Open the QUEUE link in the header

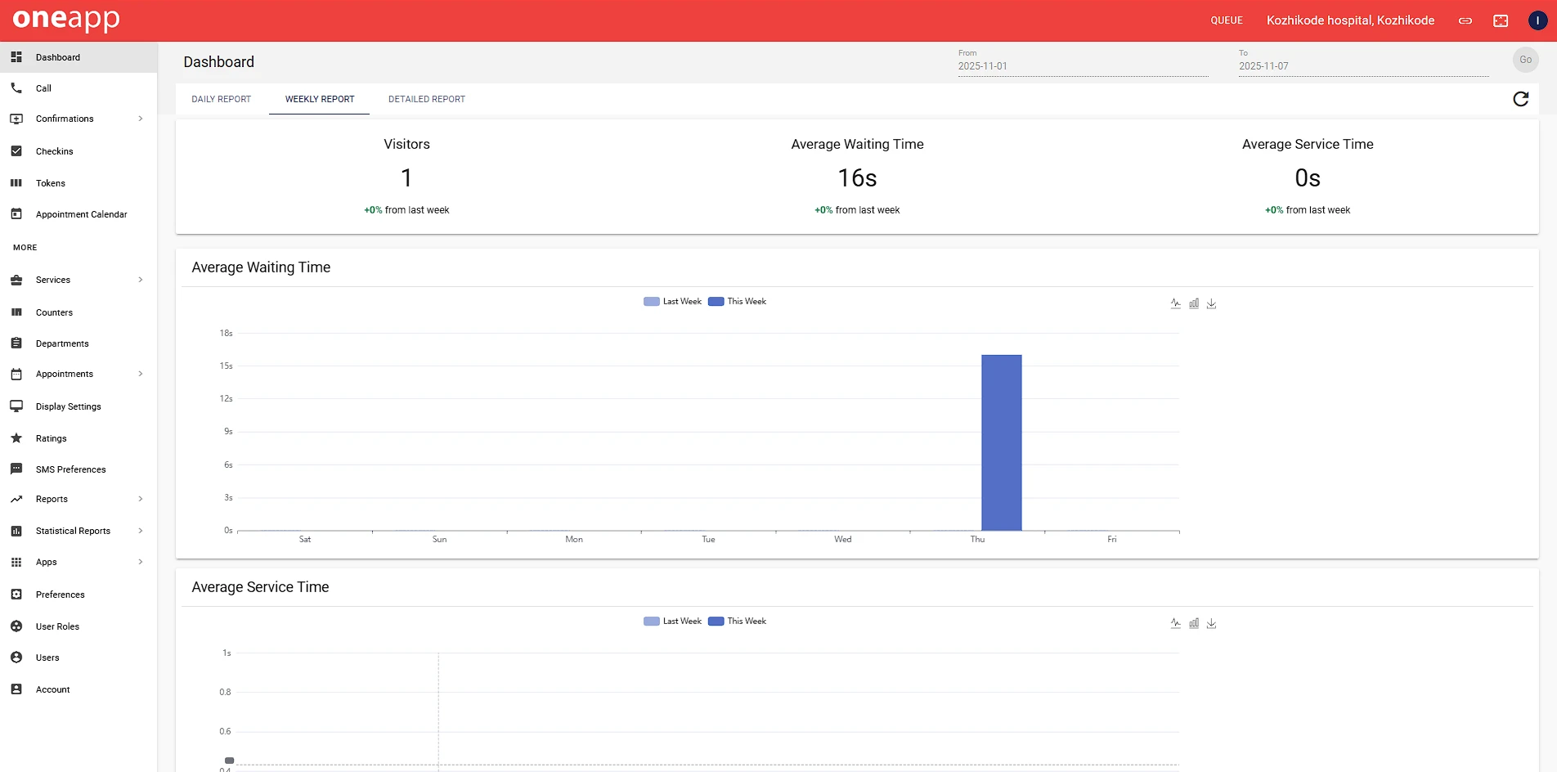point(1226,20)
